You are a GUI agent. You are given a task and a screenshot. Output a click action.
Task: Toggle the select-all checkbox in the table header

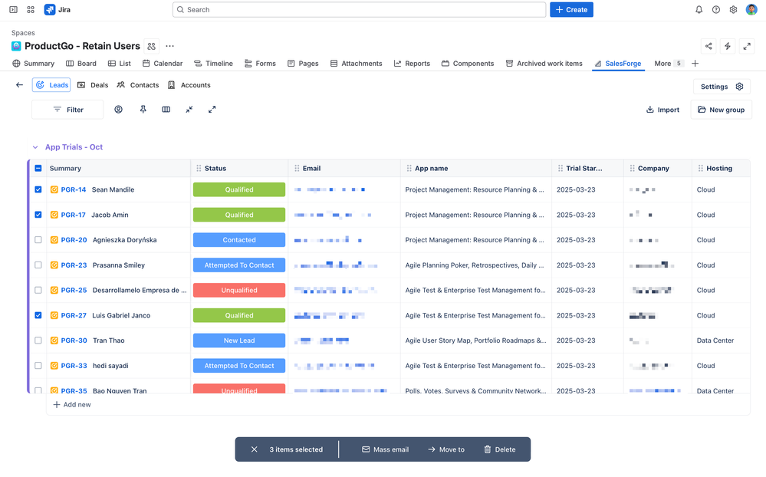point(38,167)
